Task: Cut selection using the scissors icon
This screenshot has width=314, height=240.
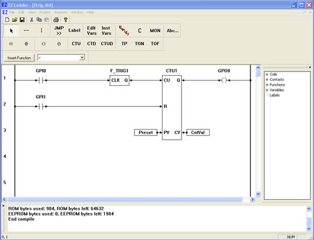Action: [x=31, y=19]
